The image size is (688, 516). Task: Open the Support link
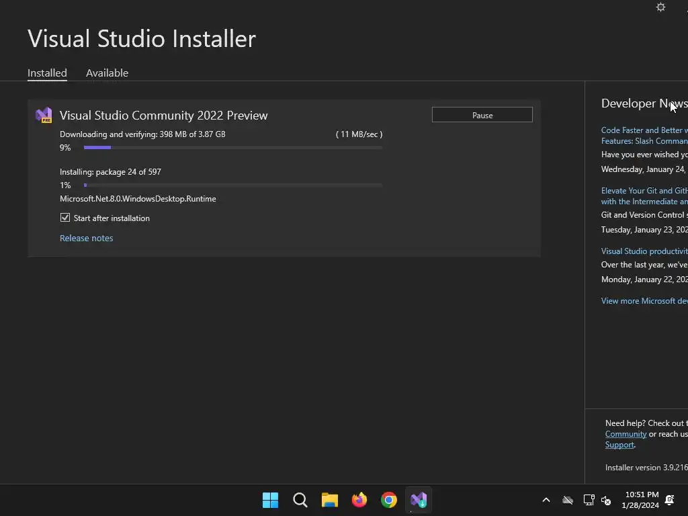pos(619,445)
